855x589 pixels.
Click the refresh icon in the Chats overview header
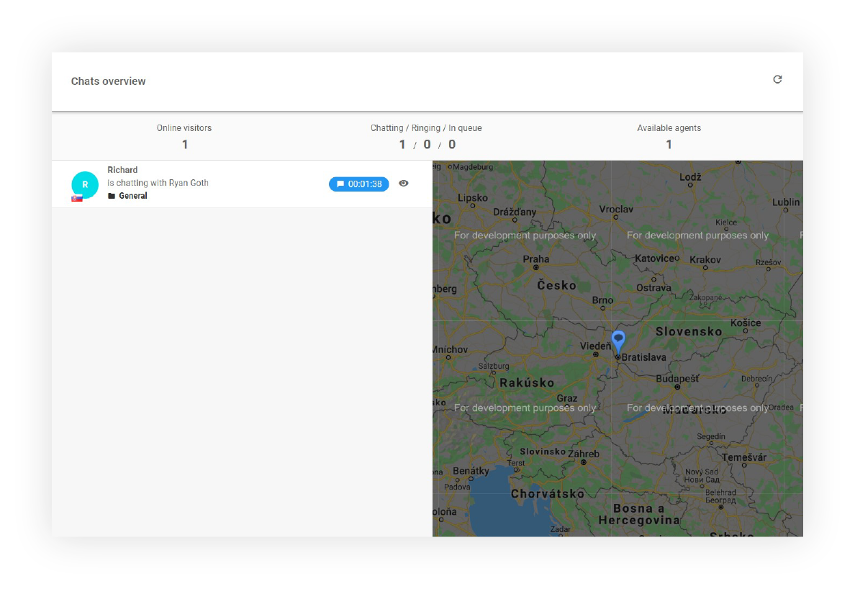777,79
